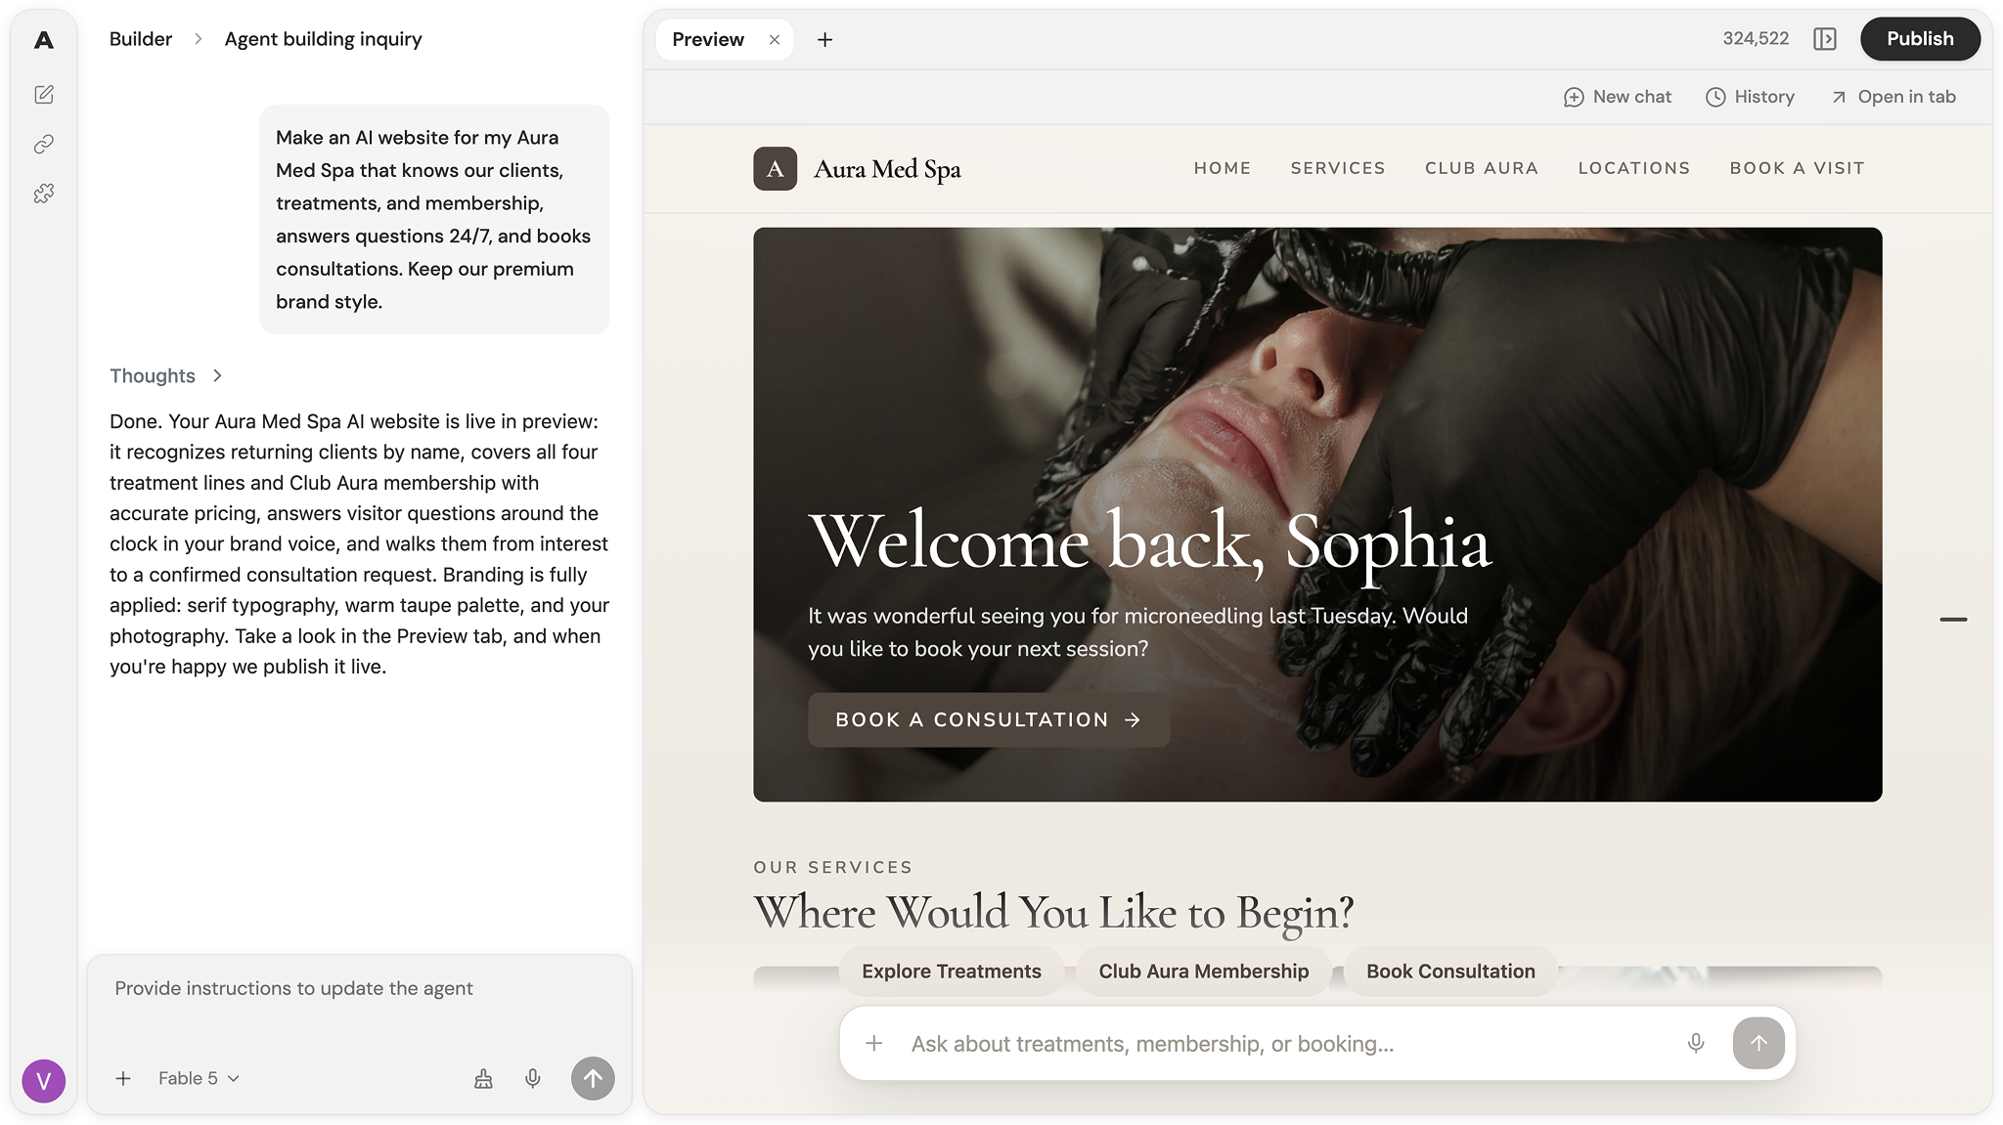This screenshot has height=1125, width=2003.
Task: Open the new edit/compose icon in sidebar
Action: point(44,95)
